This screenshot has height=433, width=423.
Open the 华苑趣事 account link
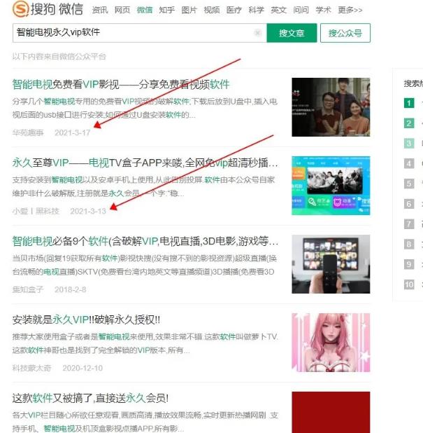(28, 133)
